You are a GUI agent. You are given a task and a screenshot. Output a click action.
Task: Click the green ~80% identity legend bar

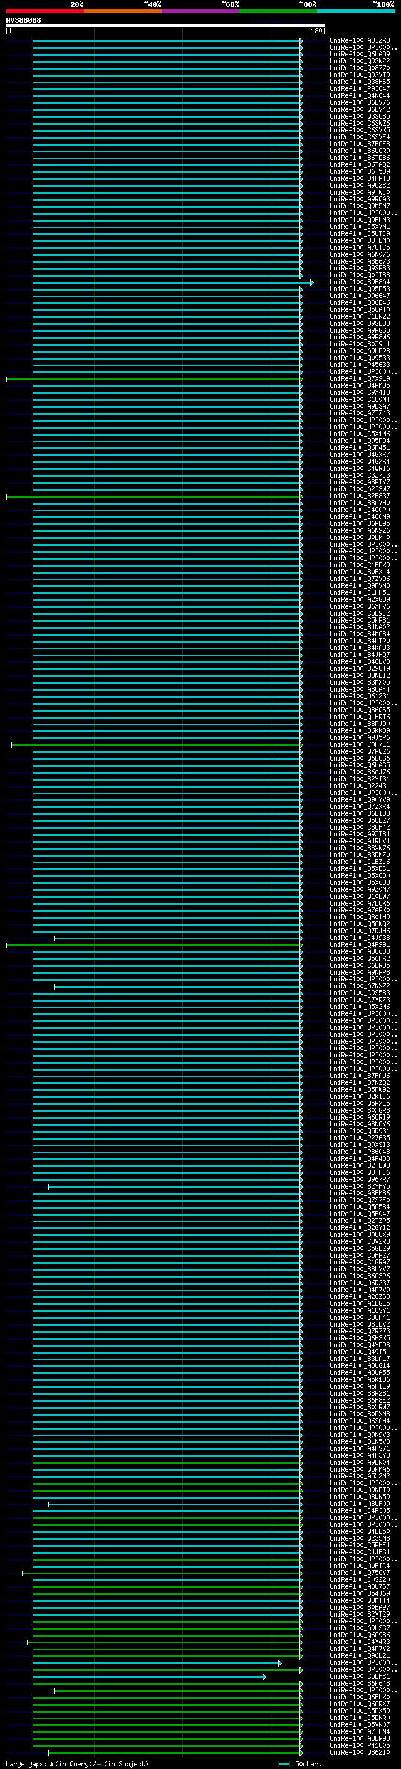pos(278,11)
